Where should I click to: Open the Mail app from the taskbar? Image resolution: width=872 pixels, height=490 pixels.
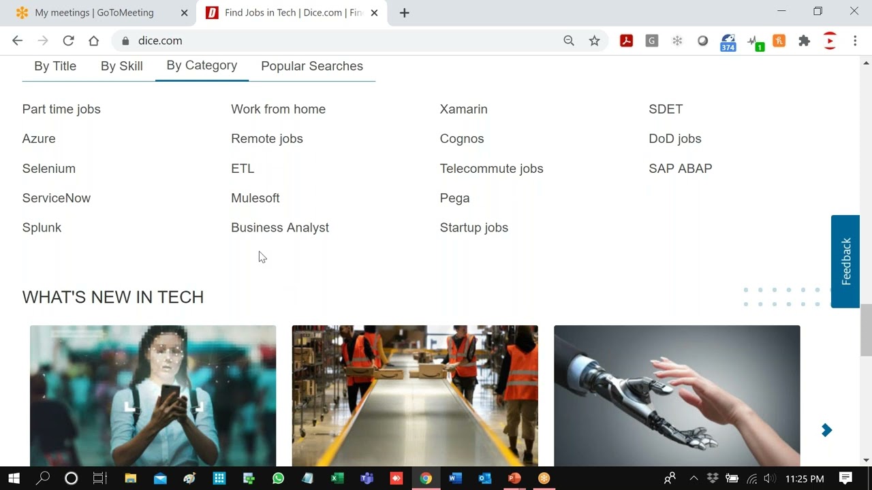[160, 478]
